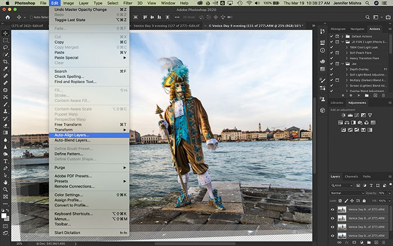Viewport: 393px width, 246px height.
Task: Click the layer Opacity 75% field
Action: pyautogui.click(x=383, y=193)
